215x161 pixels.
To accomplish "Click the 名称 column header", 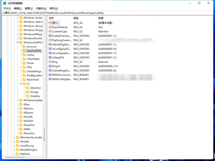I will 60,18.
